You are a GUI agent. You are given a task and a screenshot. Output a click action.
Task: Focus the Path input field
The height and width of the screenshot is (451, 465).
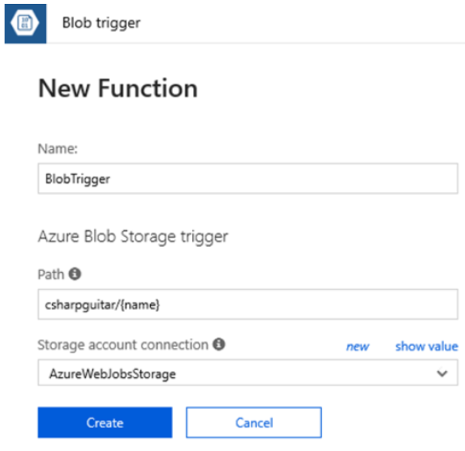[248, 304]
